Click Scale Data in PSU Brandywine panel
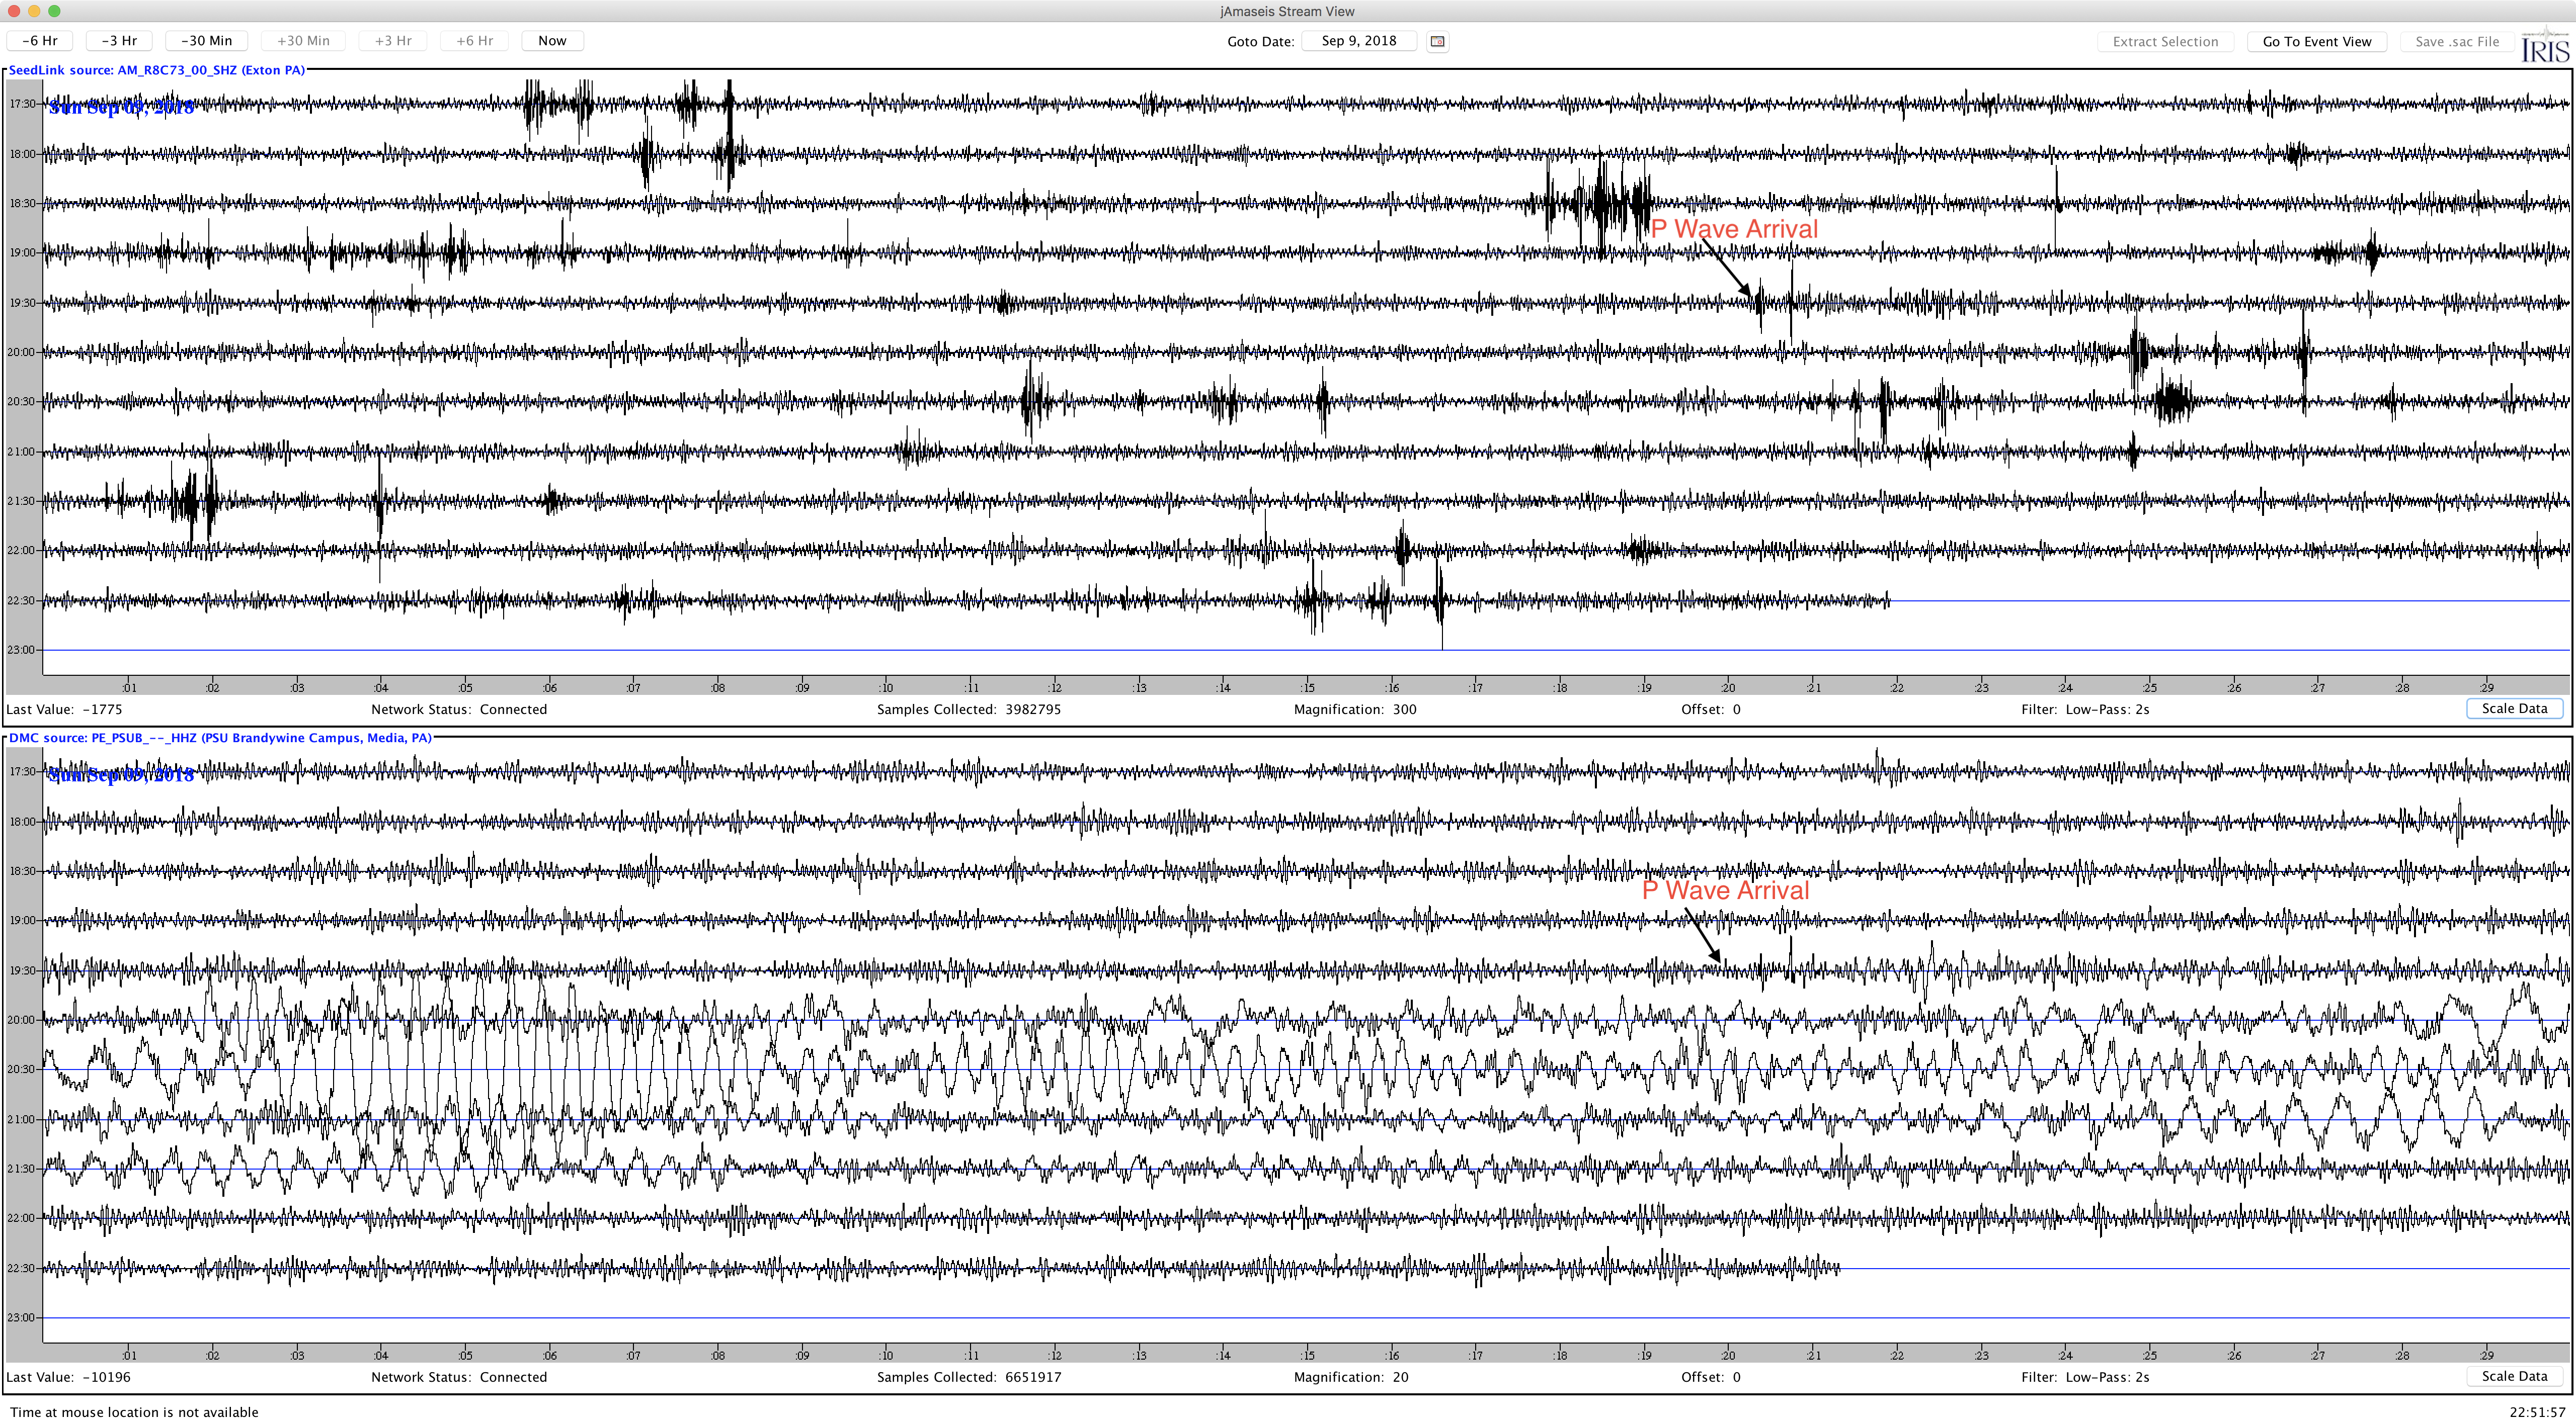 (x=2514, y=1376)
